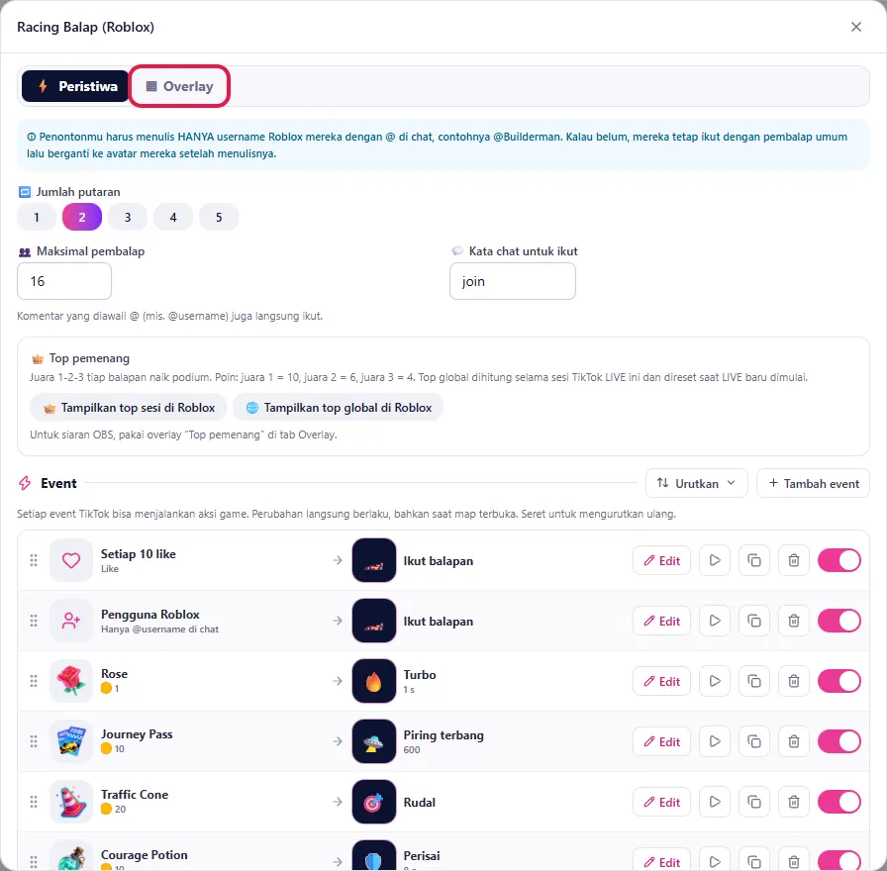The width and height of the screenshot is (887, 871).
Task: Toggle off the Setiap 10 like event
Action: (x=838, y=560)
